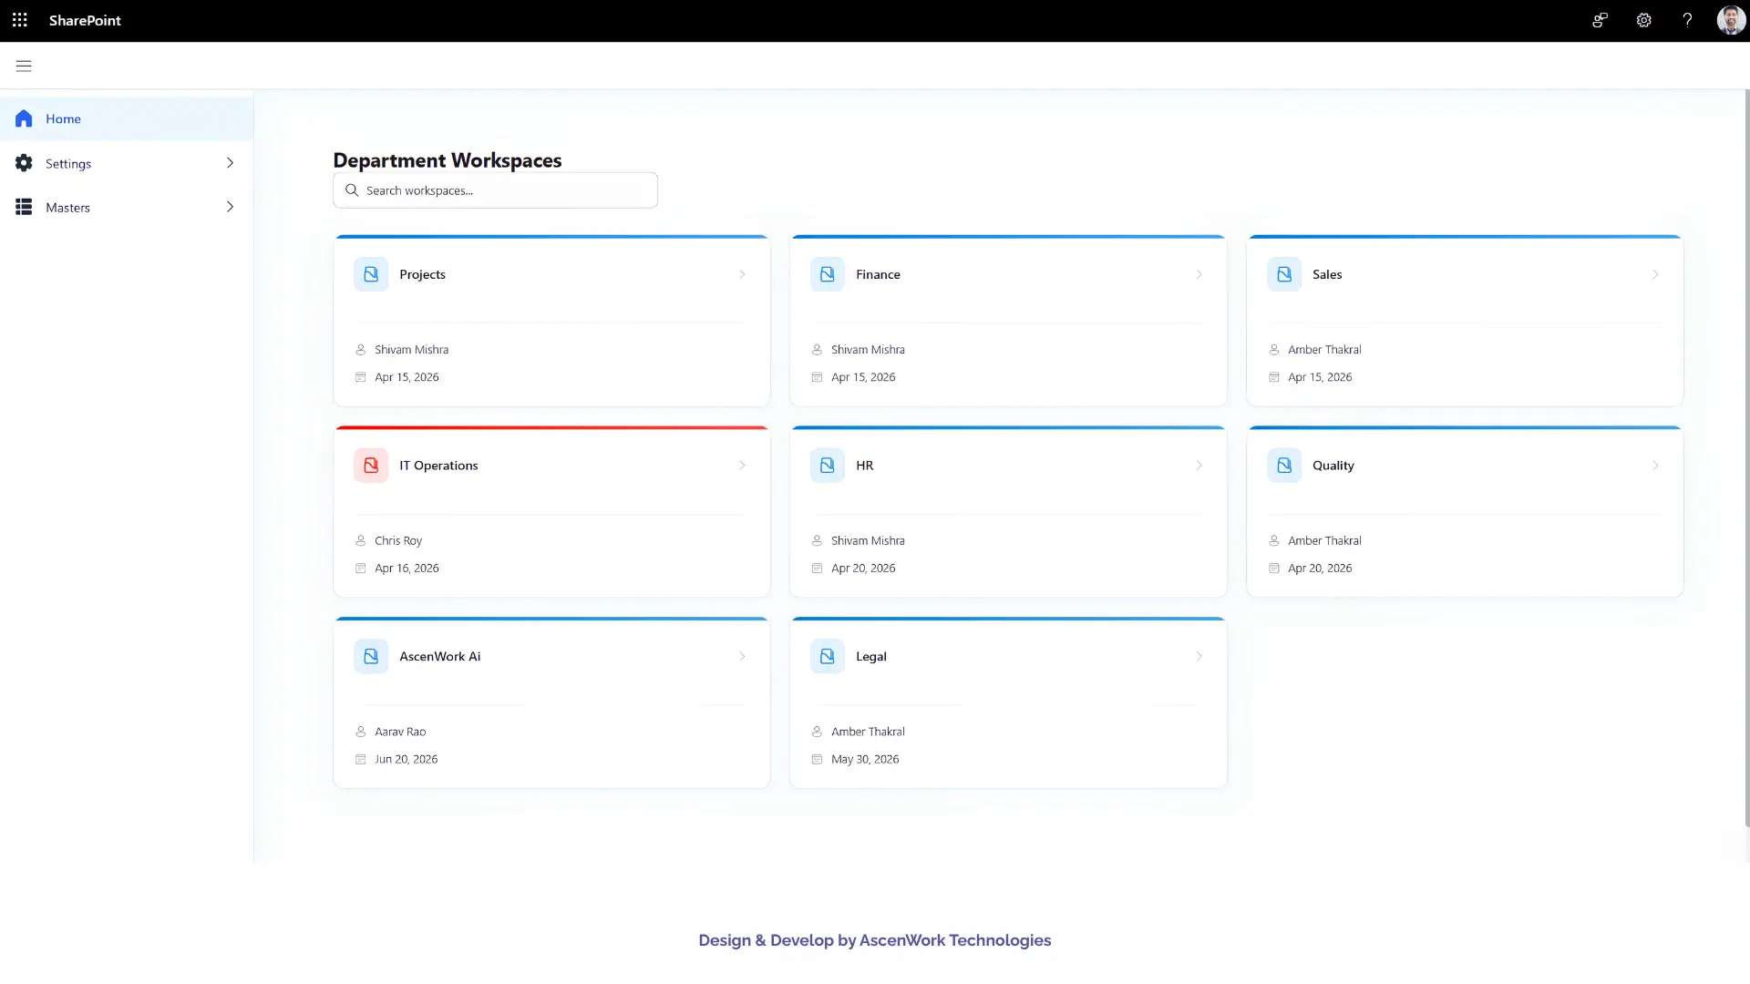Select Settings in the sidebar menu

pyautogui.click(x=127, y=163)
